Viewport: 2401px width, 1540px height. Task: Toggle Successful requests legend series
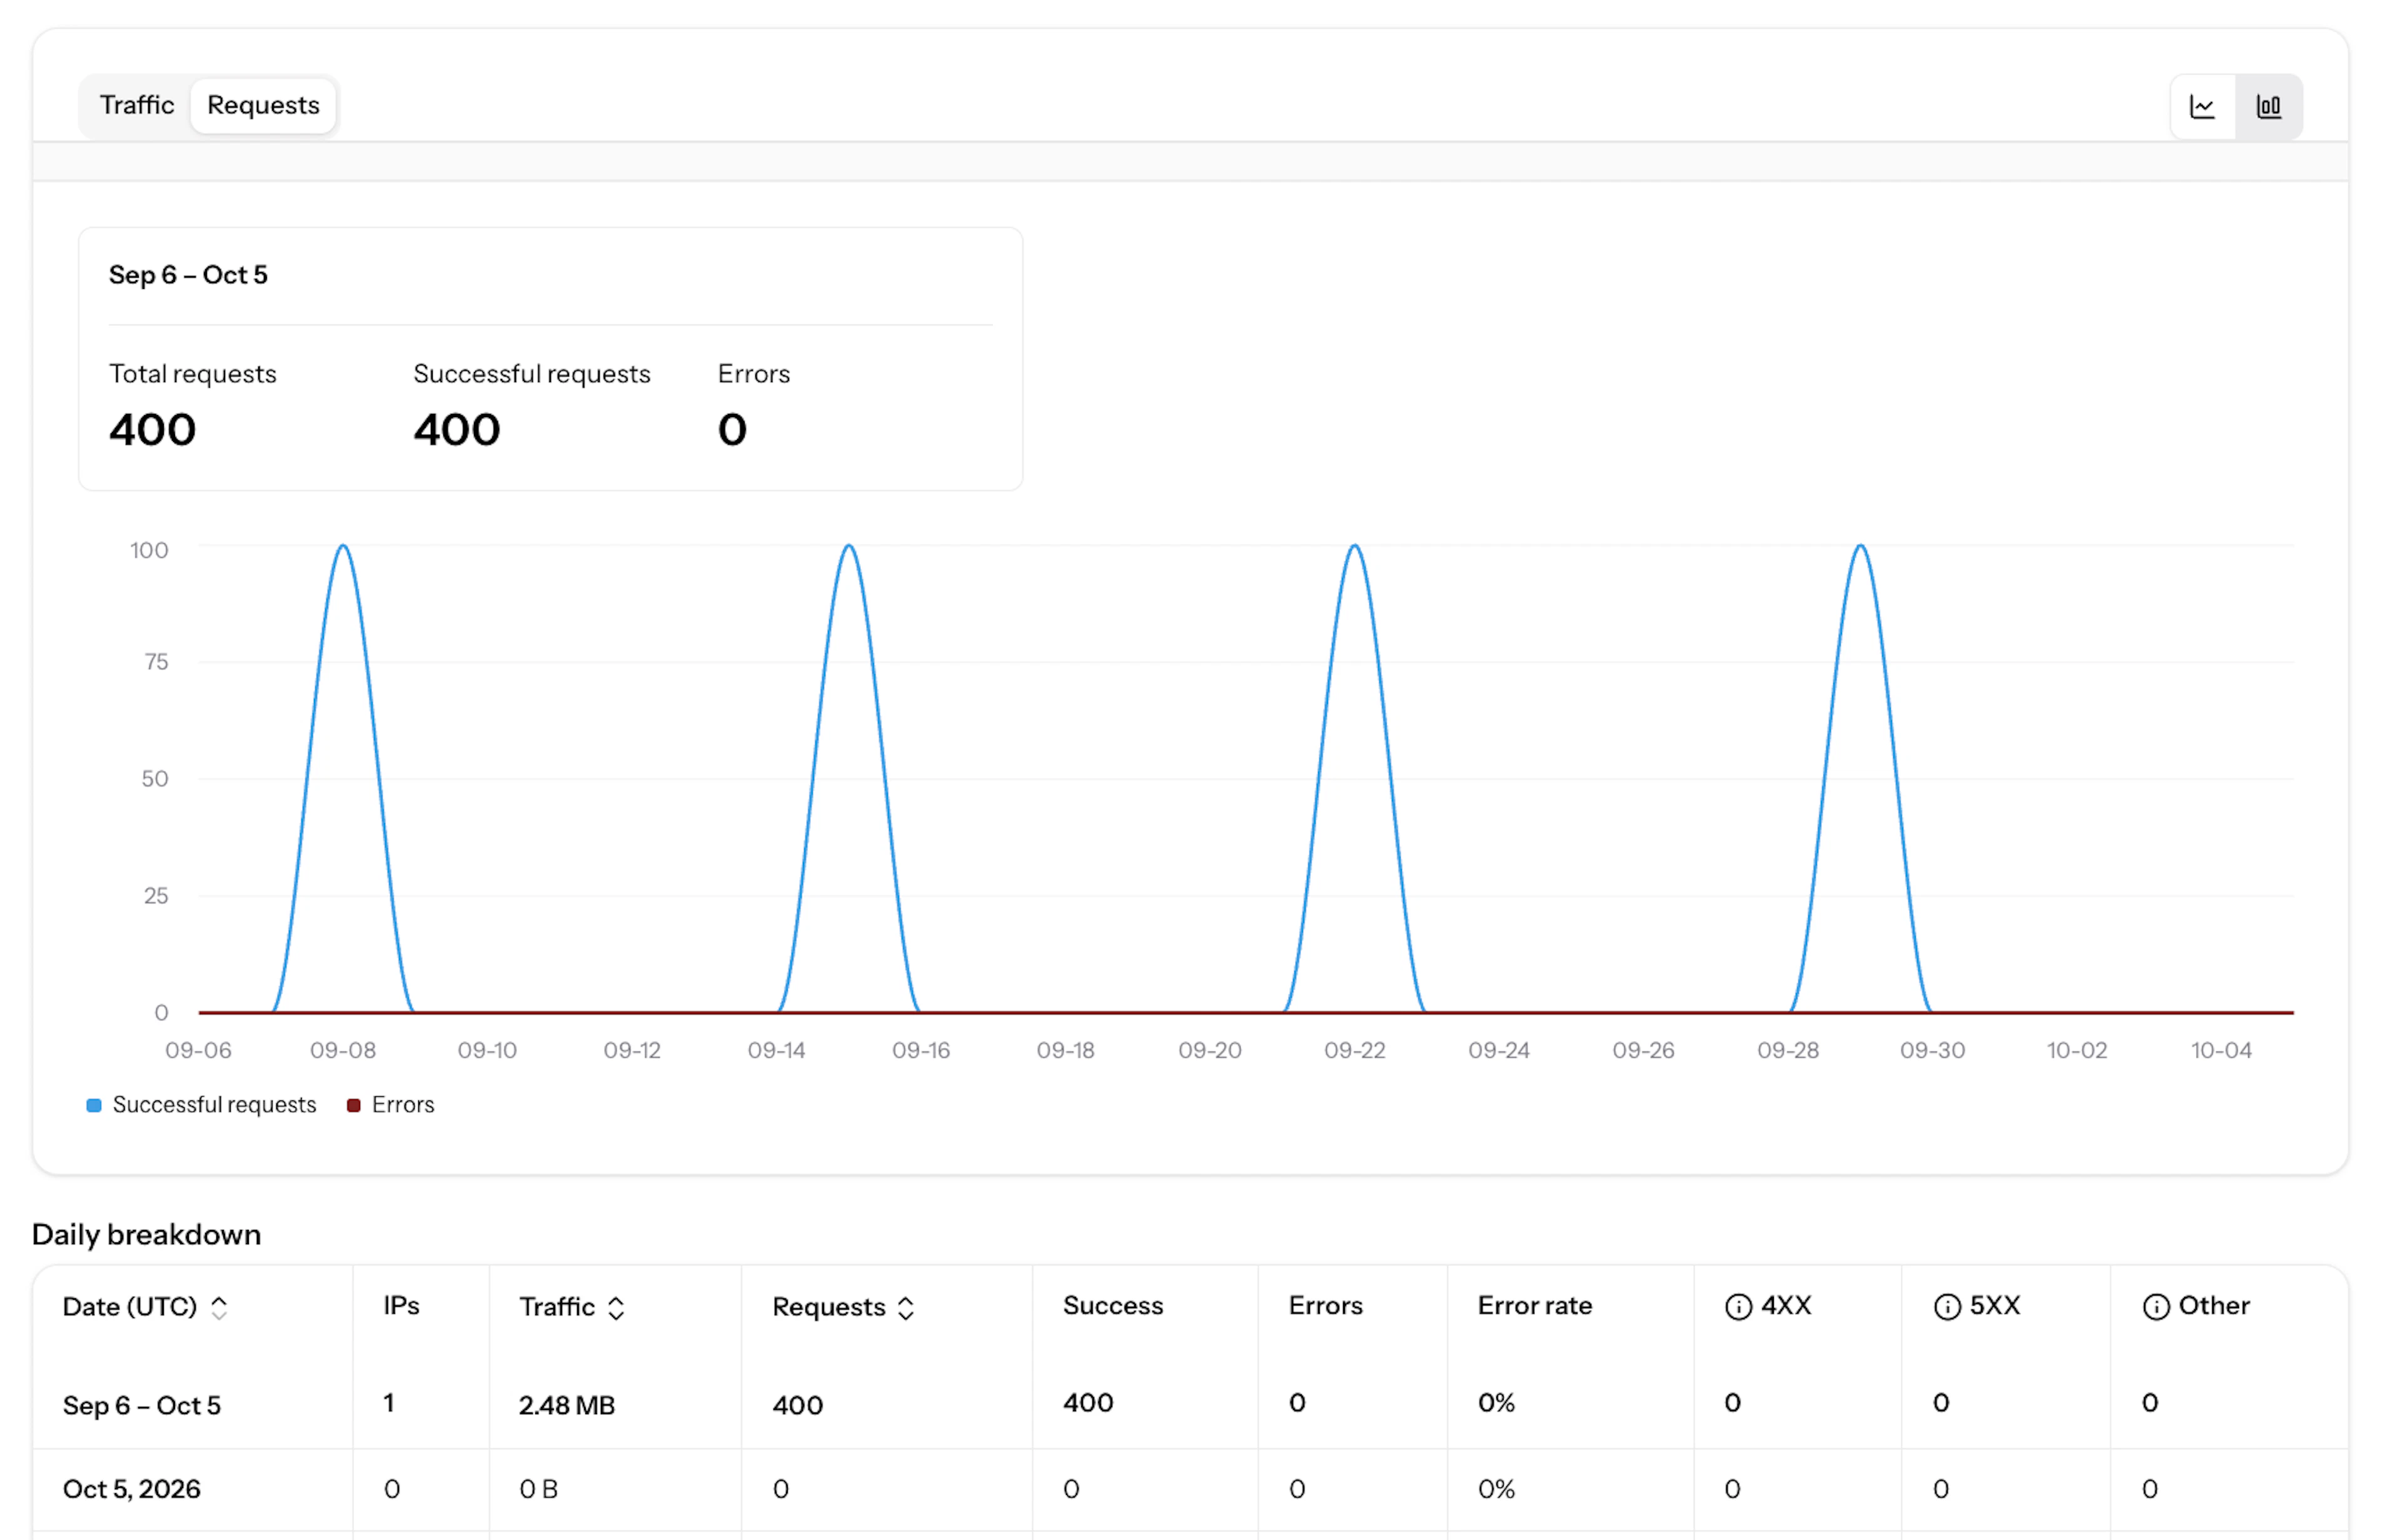click(x=201, y=1104)
